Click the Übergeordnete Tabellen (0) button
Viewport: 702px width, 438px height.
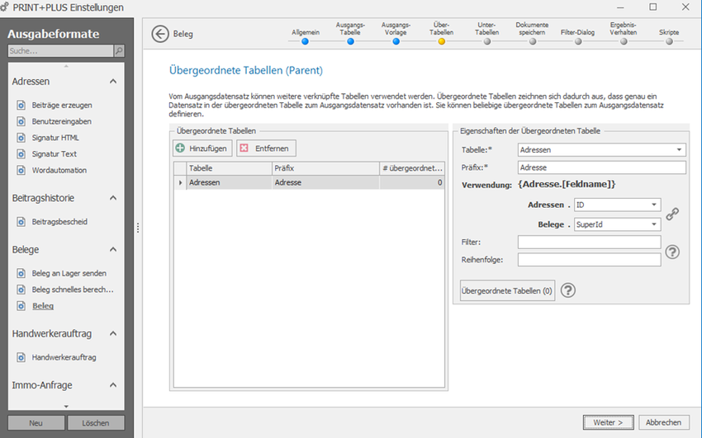coord(507,290)
